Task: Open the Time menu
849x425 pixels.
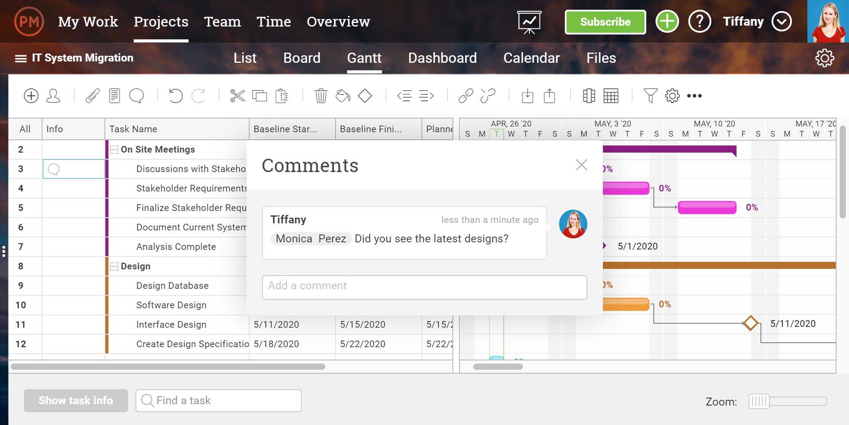Action: (x=274, y=21)
